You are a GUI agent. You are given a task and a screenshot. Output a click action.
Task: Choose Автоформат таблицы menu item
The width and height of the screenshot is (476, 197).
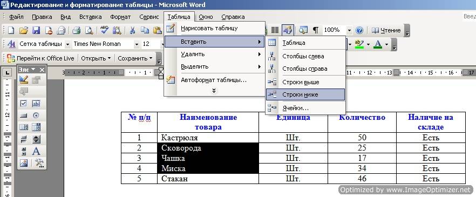pyautogui.click(x=214, y=80)
